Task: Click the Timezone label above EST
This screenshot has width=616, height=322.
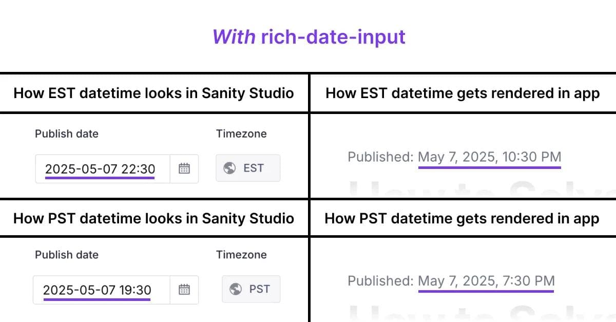Action: coord(241,134)
